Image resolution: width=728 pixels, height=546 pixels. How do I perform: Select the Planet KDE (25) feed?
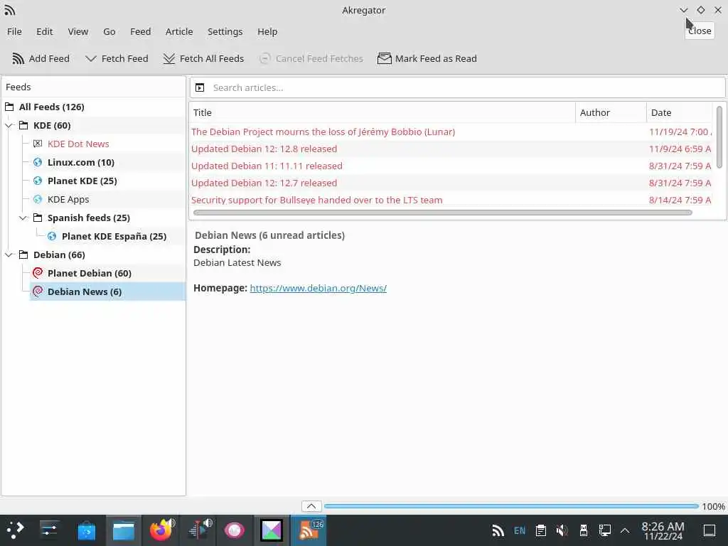pos(82,181)
